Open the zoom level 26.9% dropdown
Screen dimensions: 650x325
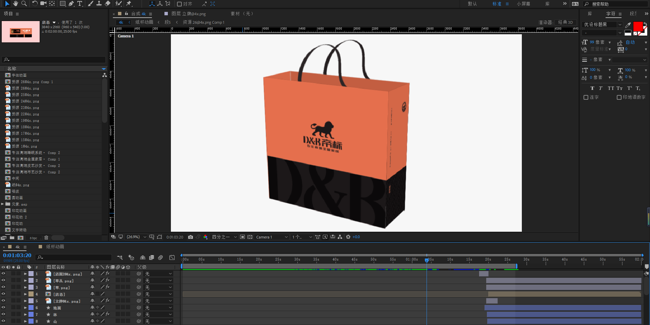136,237
